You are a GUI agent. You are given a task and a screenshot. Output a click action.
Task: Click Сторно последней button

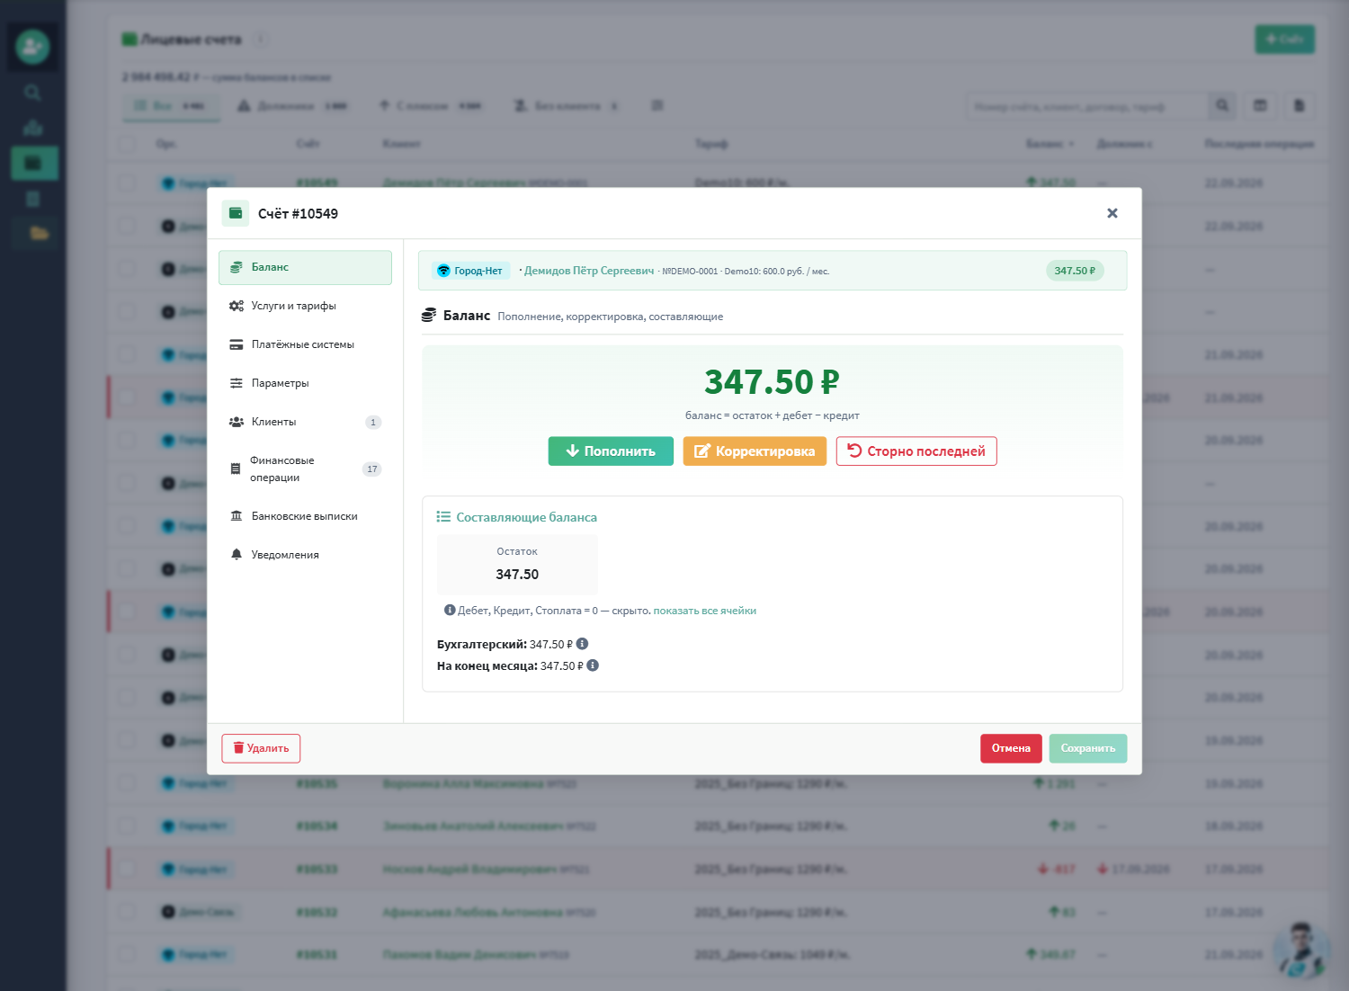click(x=916, y=451)
